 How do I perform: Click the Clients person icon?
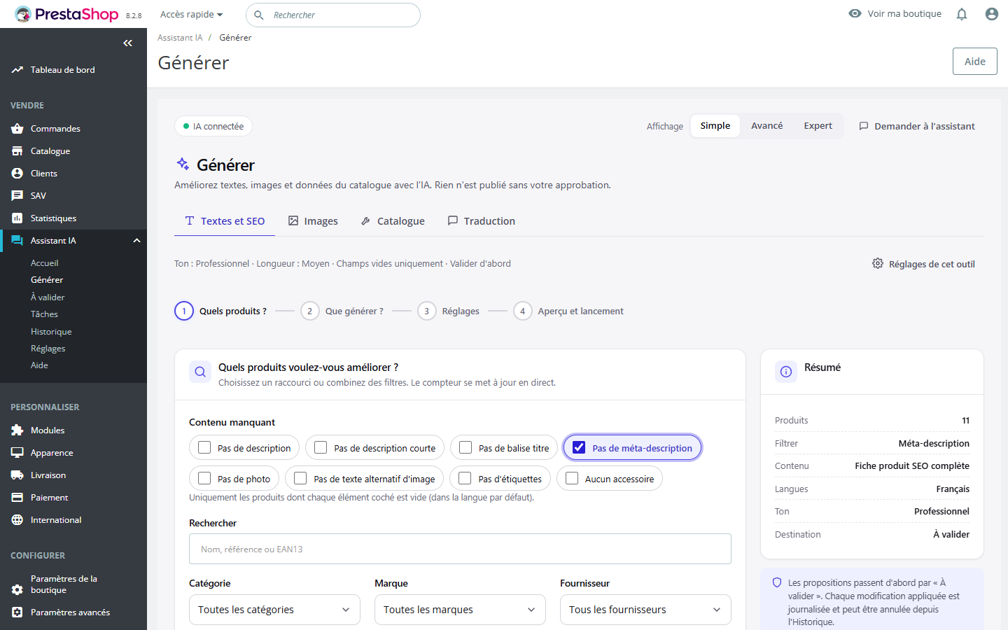[x=17, y=174]
